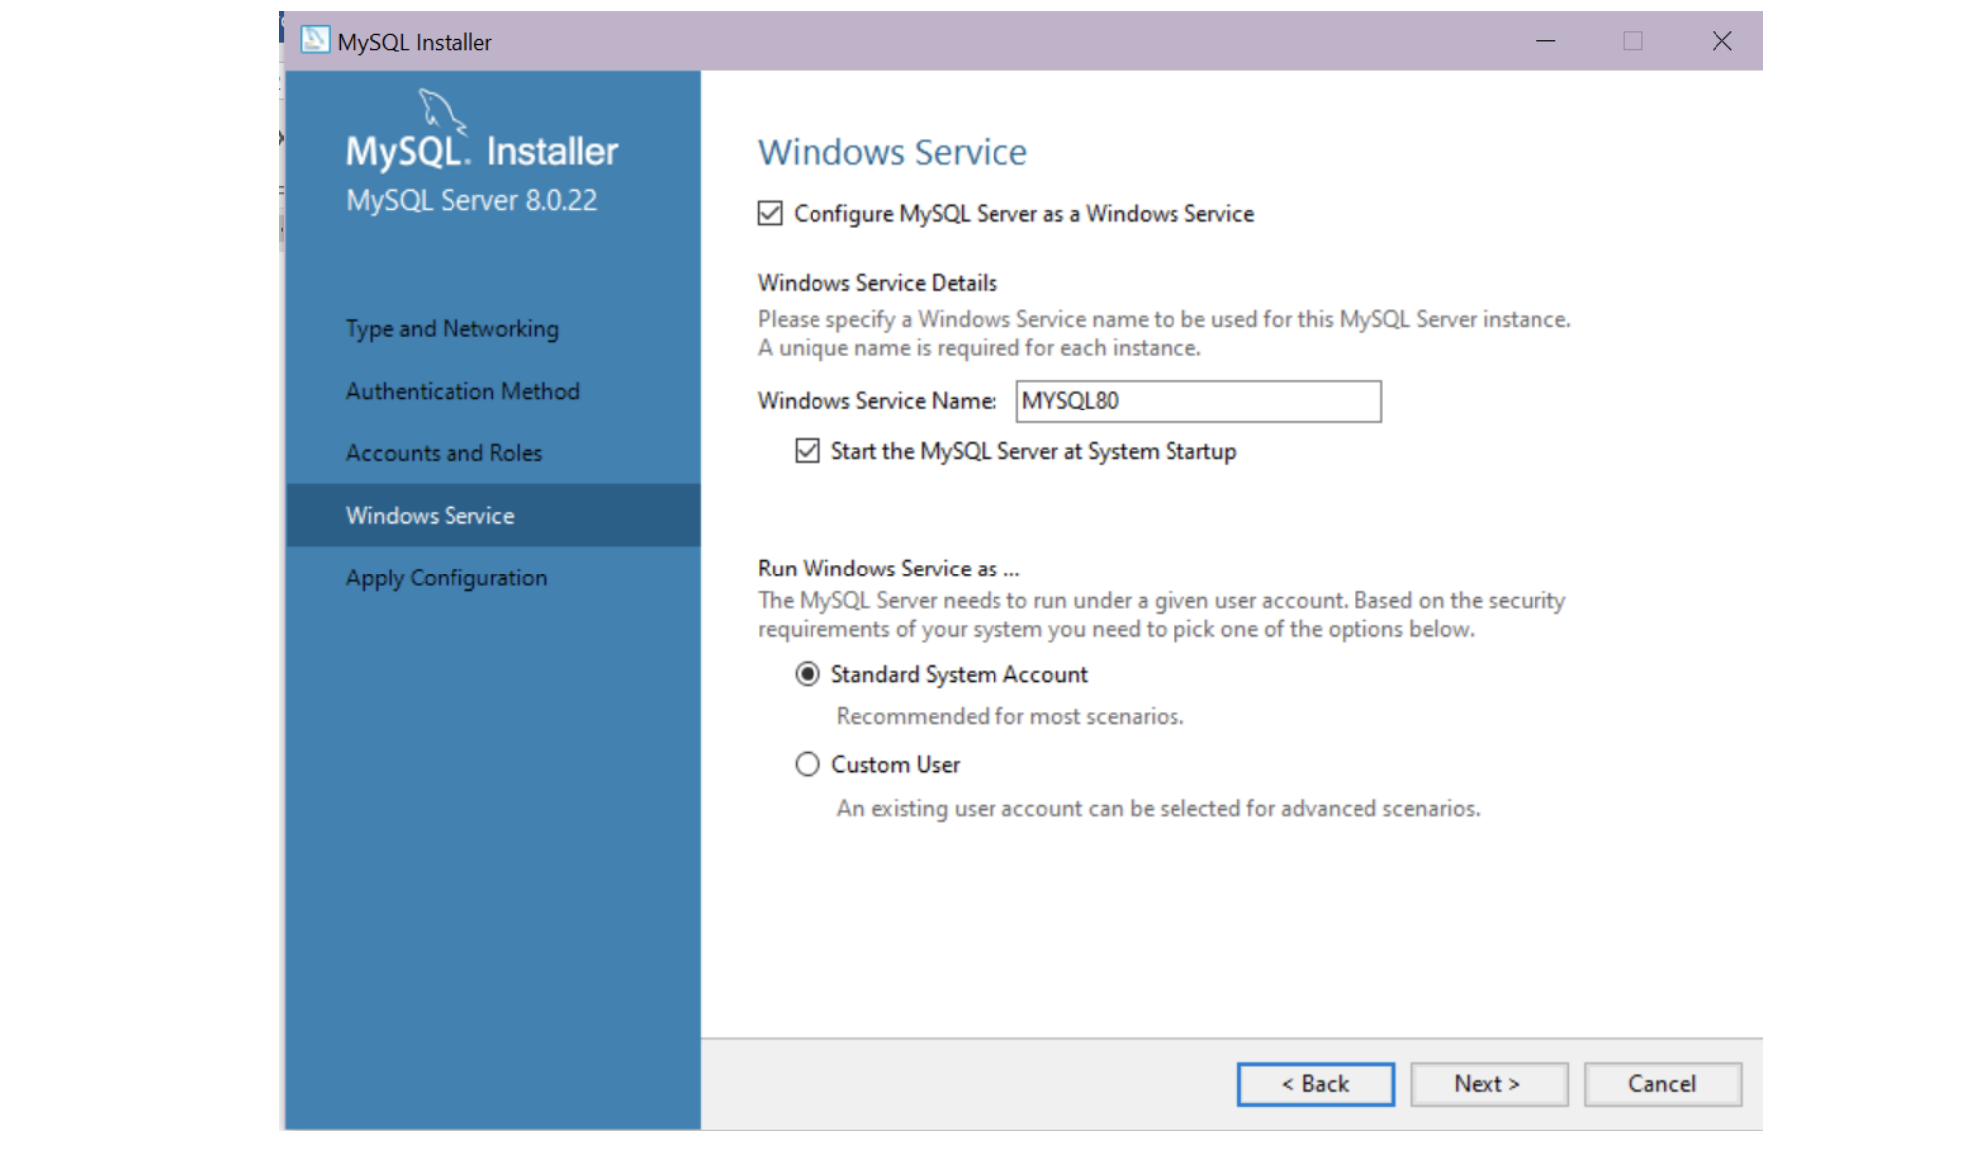The width and height of the screenshot is (1987, 1149).
Task: Click 'MySQL Server 8.0.22' sidebar text
Action: pos(471,200)
